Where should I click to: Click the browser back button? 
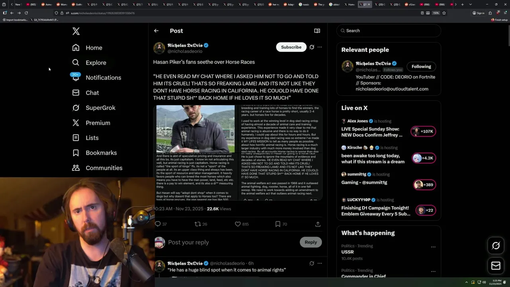pos(12,13)
